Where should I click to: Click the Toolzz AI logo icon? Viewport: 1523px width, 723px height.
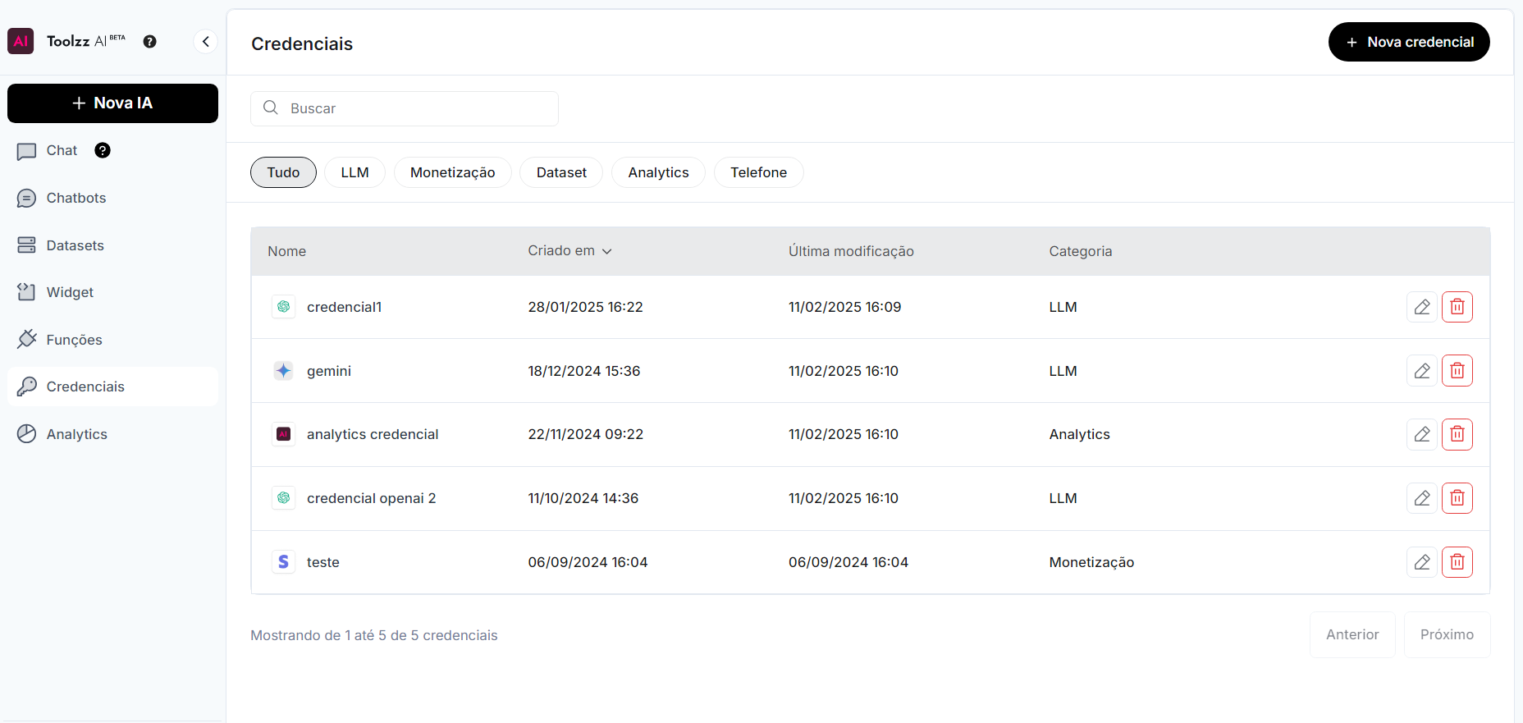click(21, 41)
